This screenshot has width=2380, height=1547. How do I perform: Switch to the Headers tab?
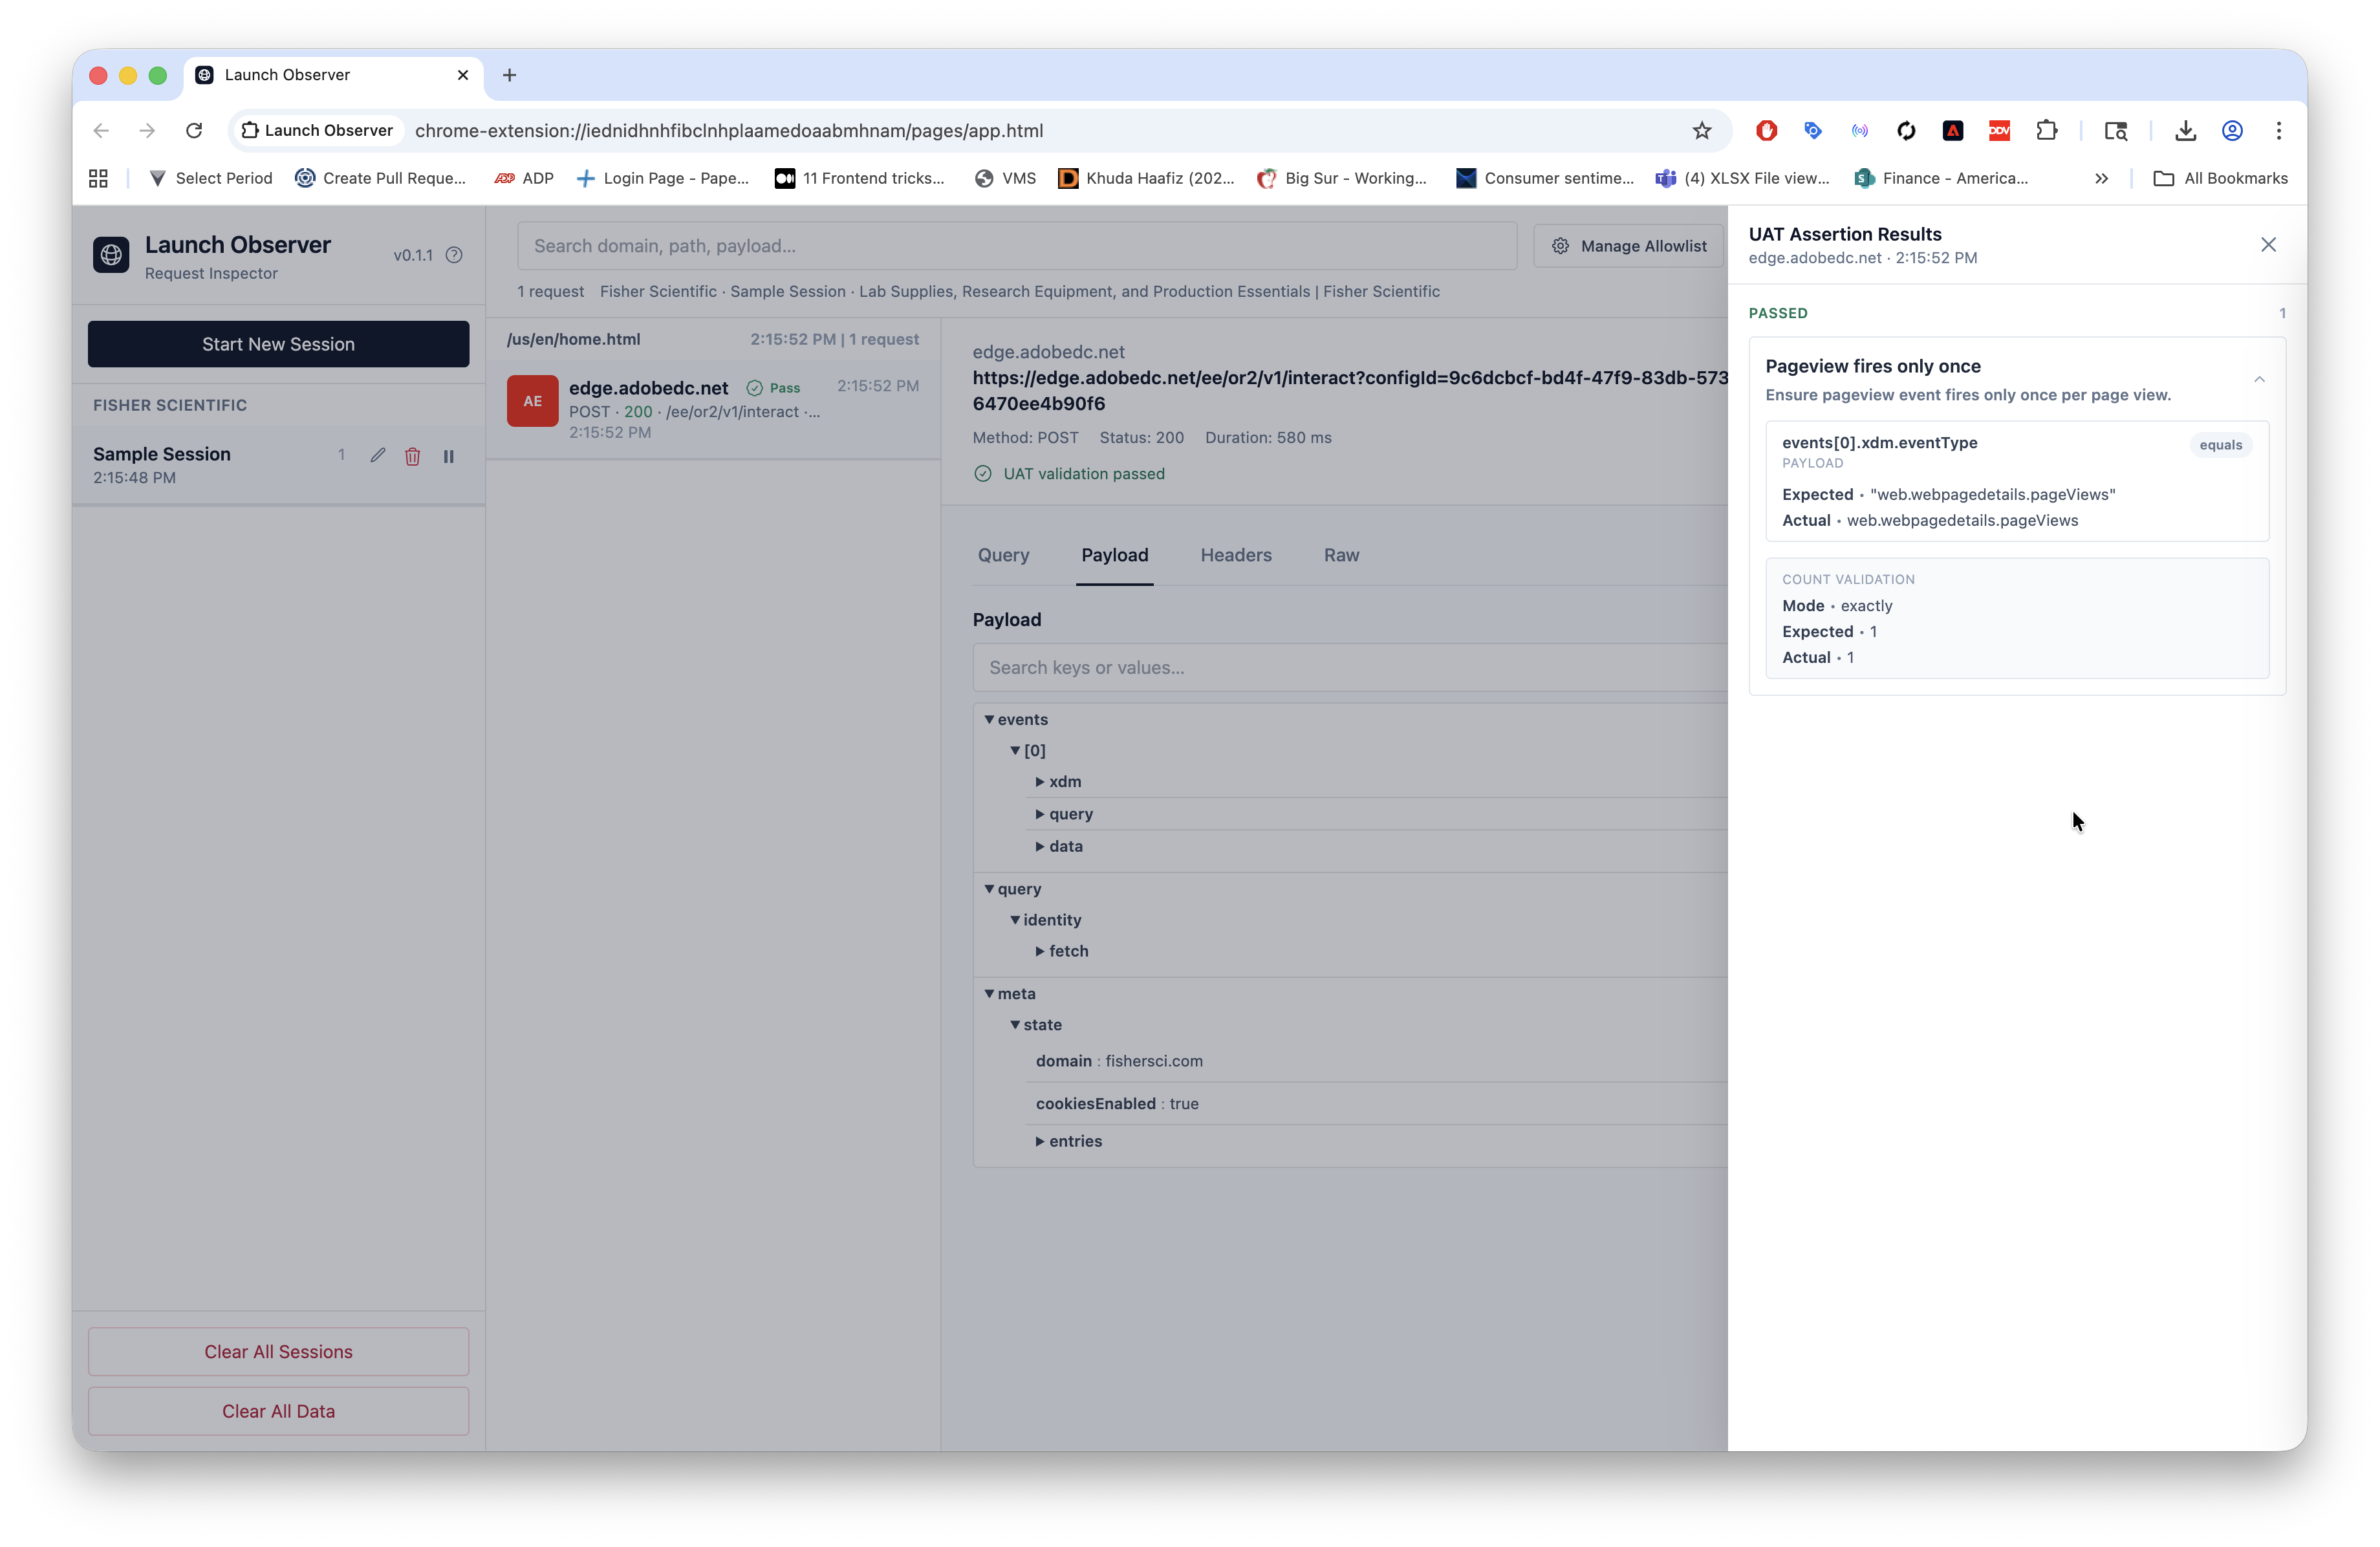click(x=1236, y=555)
